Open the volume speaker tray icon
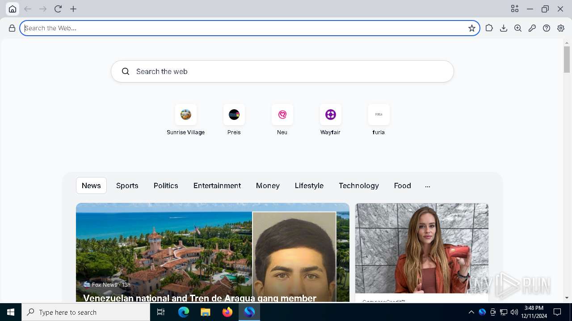This screenshot has height=321, width=572. tap(514, 312)
